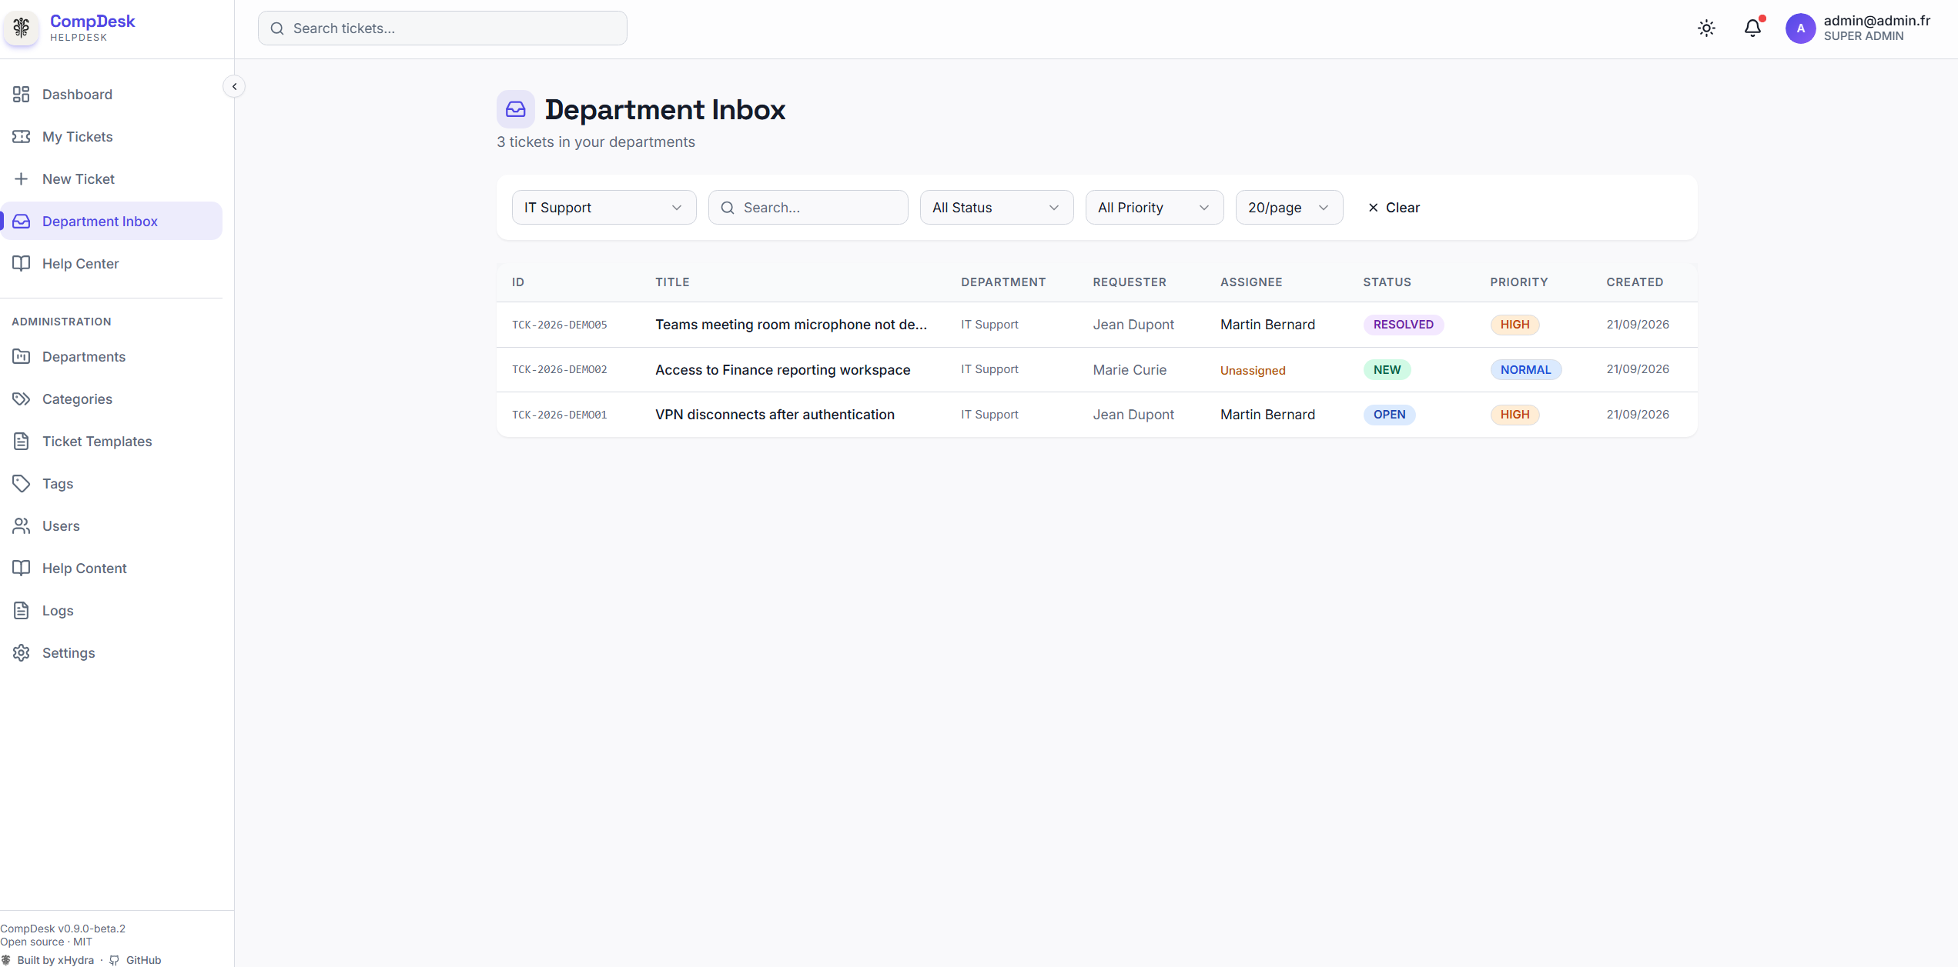Click the OPEN status badge
This screenshot has height=967, width=1958.
pos(1389,415)
